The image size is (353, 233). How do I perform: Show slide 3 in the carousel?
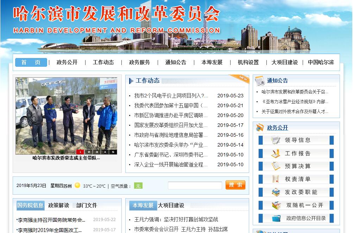97,152
